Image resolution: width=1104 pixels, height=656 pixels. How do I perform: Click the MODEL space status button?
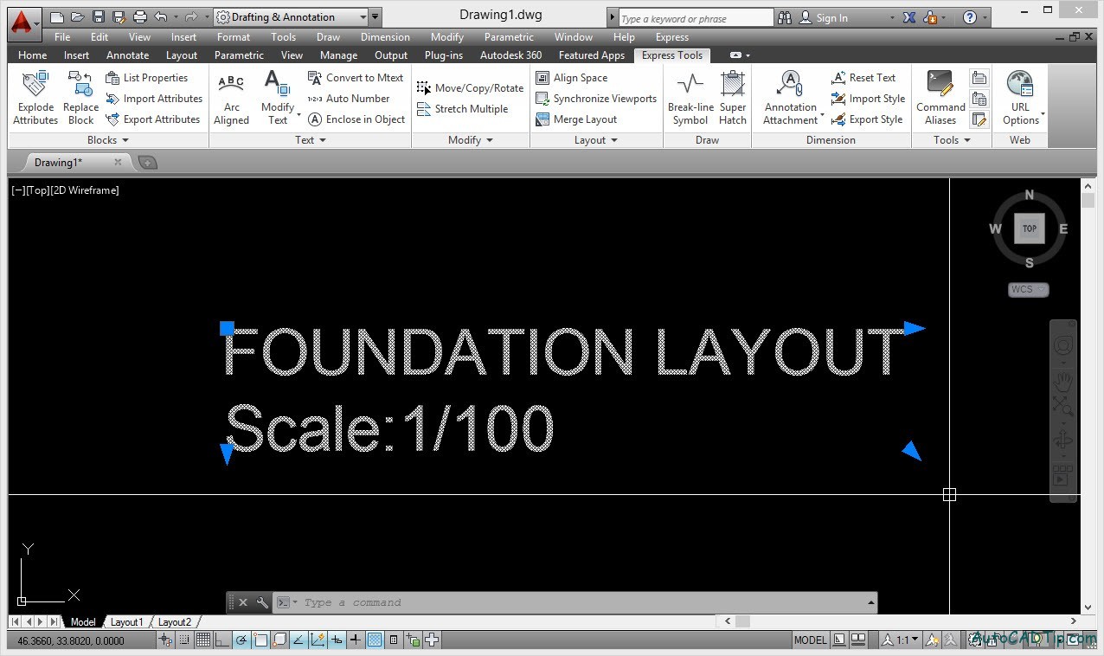(811, 640)
